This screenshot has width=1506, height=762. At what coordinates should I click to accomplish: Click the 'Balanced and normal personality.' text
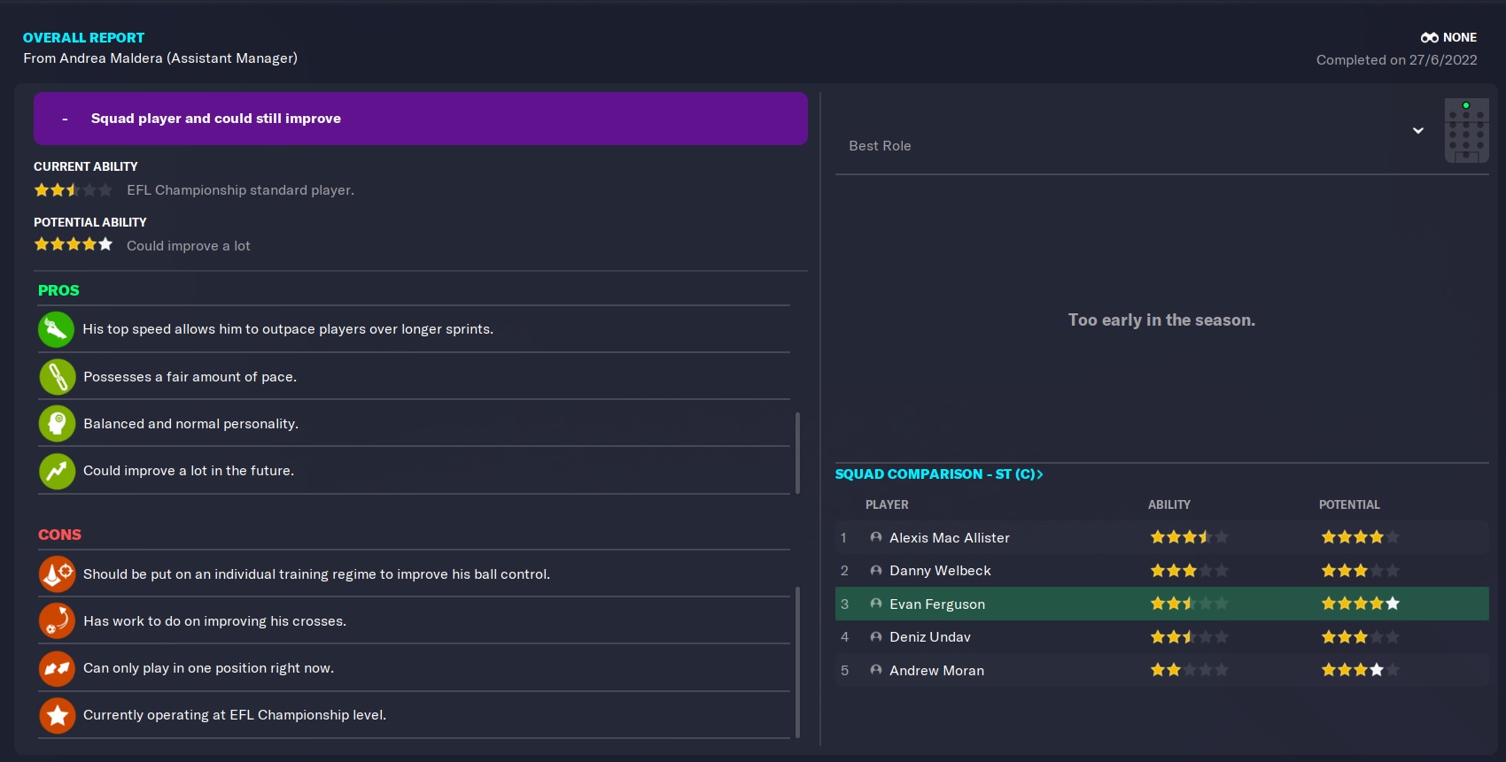click(190, 424)
